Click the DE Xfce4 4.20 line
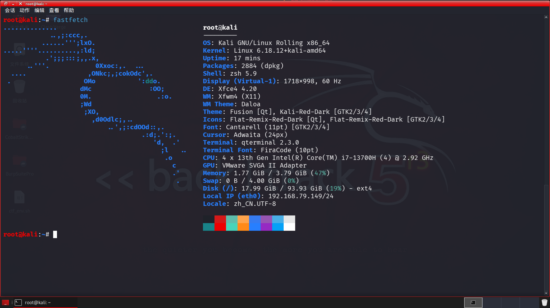The width and height of the screenshot is (550, 308). tap(230, 89)
